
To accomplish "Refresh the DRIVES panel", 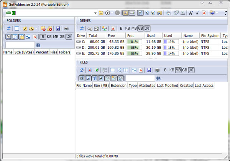I will click(82, 28).
